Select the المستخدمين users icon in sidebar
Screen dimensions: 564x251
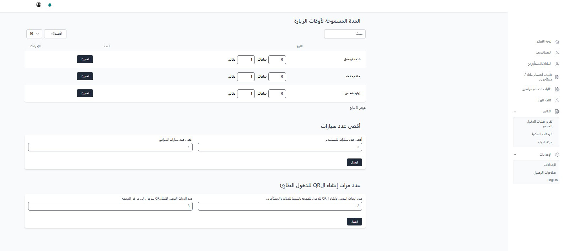point(557,52)
